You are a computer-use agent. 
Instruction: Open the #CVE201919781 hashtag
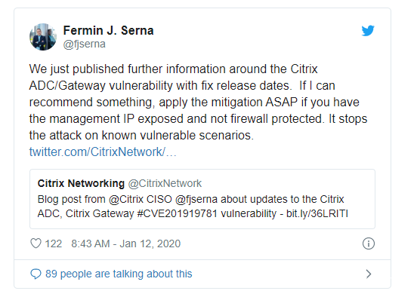click(x=177, y=213)
